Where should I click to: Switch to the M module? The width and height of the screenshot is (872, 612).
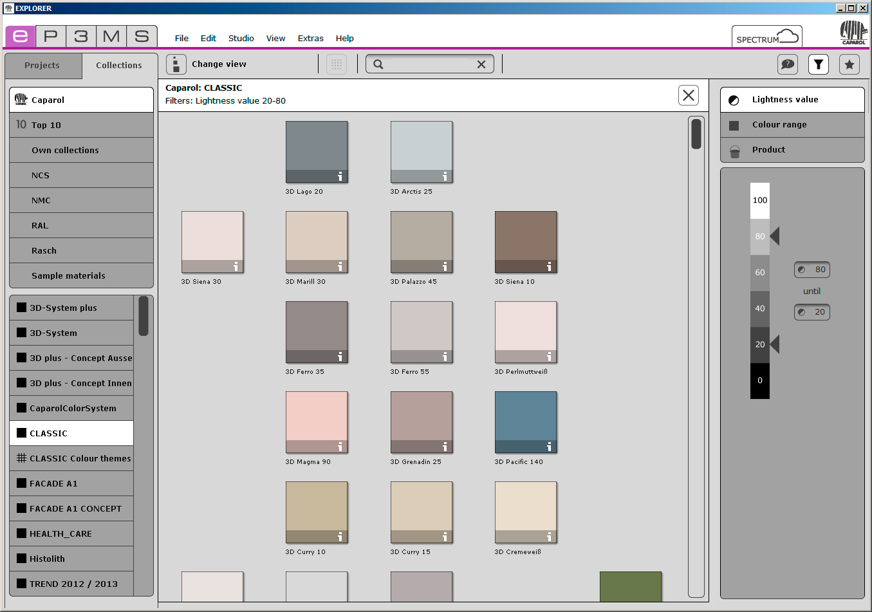coord(111,36)
